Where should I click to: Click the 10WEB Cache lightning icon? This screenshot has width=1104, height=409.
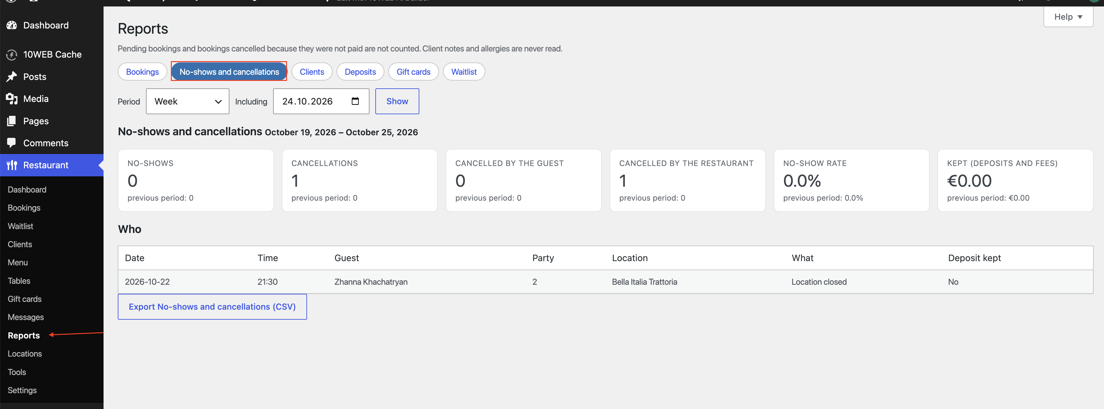12,54
